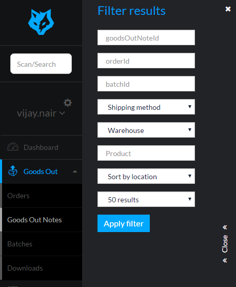The height and width of the screenshot is (287, 236).
Task: Open settings via the gear icon
Action: click(x=68, y=103)
